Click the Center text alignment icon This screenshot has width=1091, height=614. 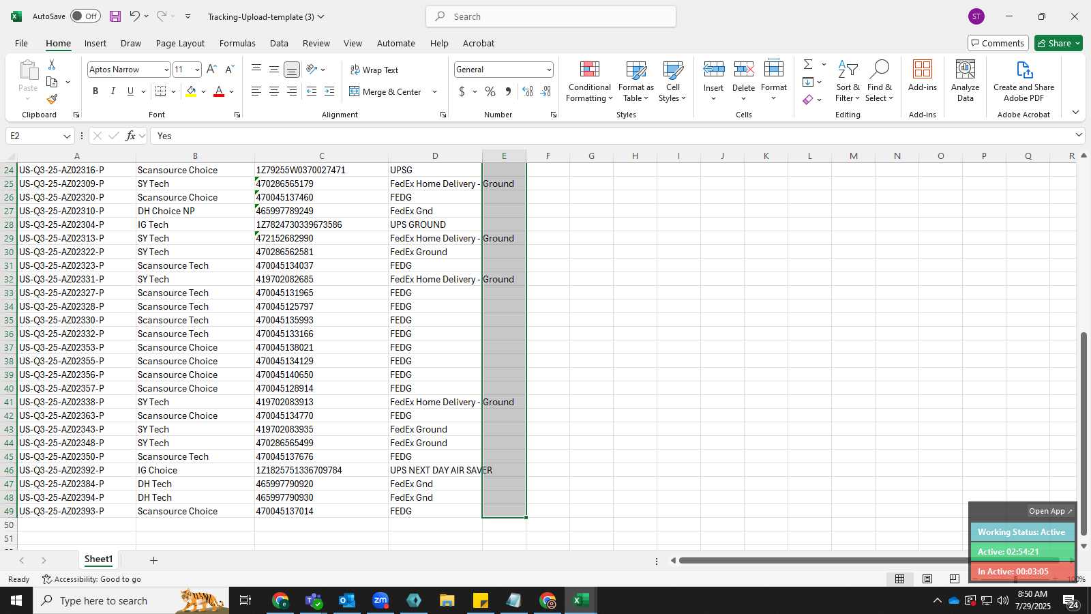pos(273,91)
